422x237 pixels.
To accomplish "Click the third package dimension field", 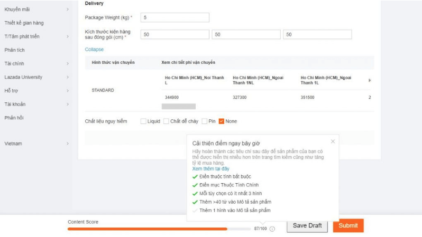I will (x=317, y=34).
